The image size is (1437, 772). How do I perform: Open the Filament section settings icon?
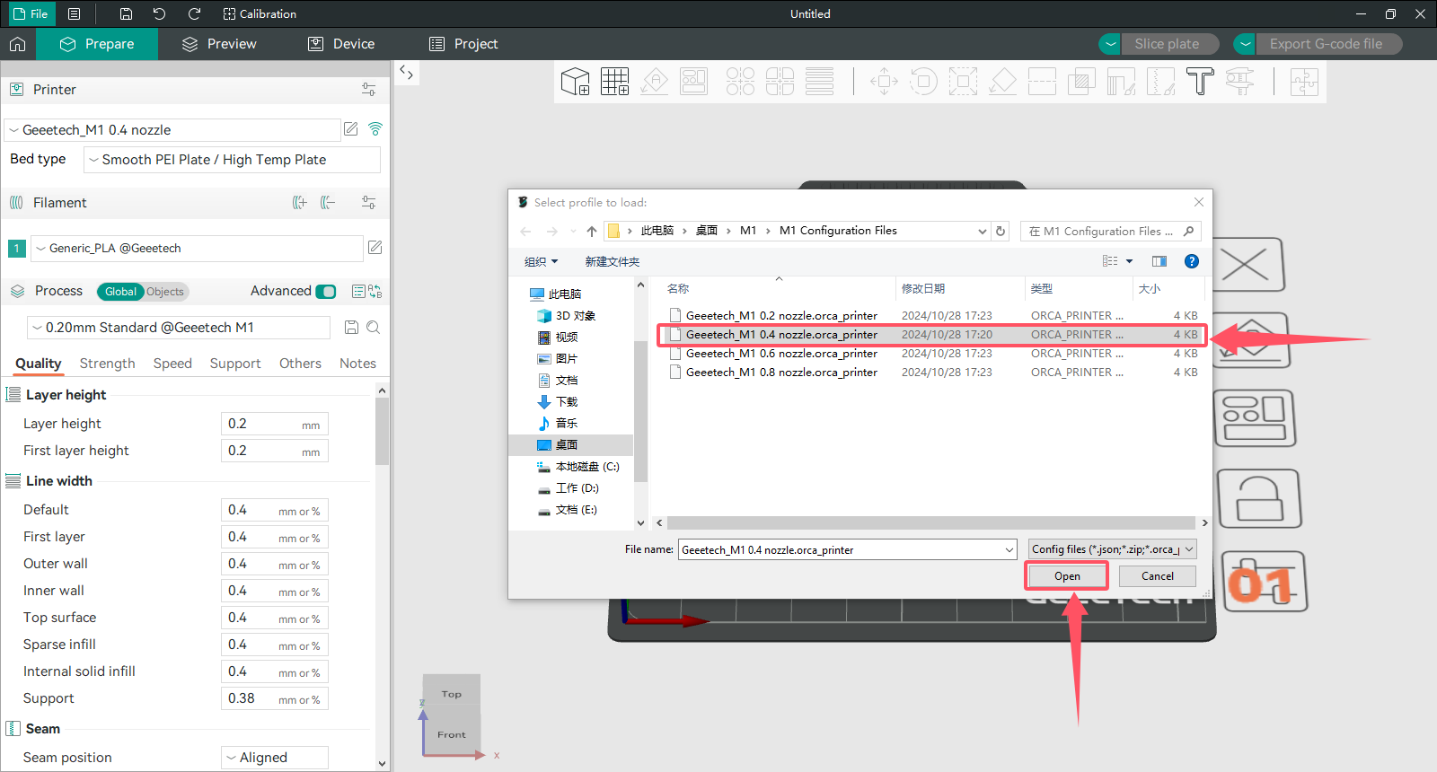click(x=369, y=203)
